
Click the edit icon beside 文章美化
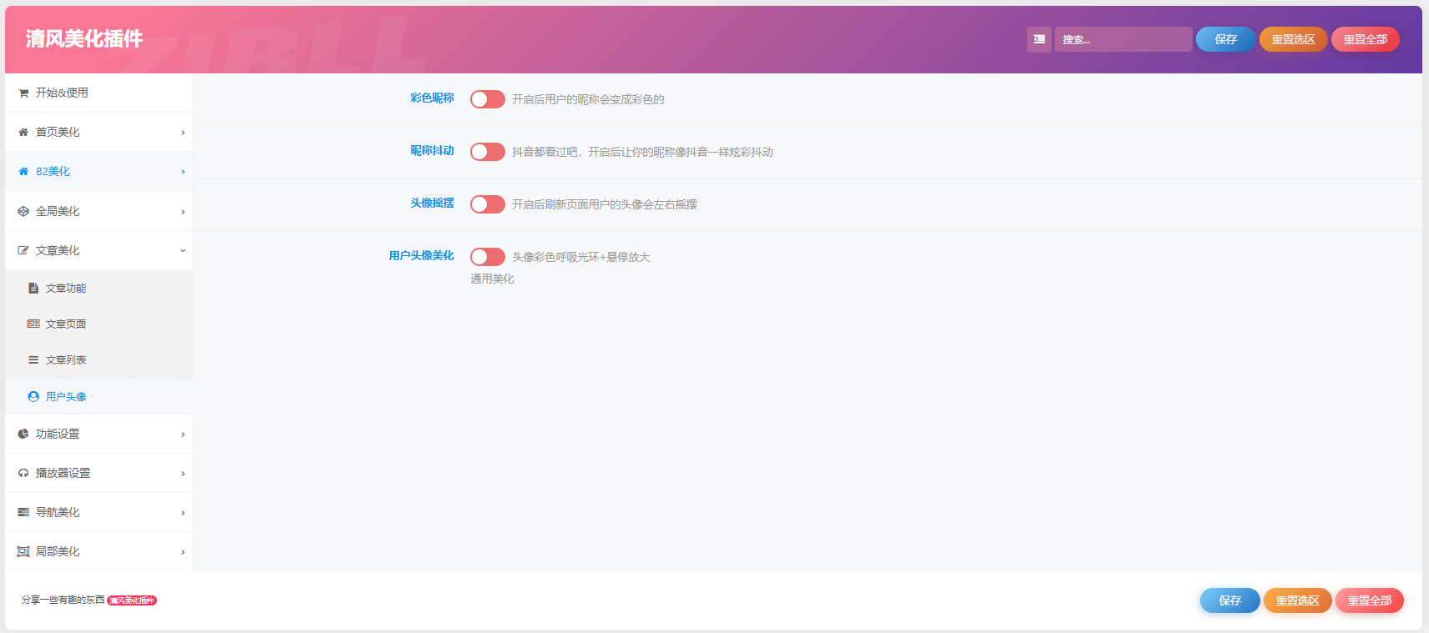click(23, 251)
